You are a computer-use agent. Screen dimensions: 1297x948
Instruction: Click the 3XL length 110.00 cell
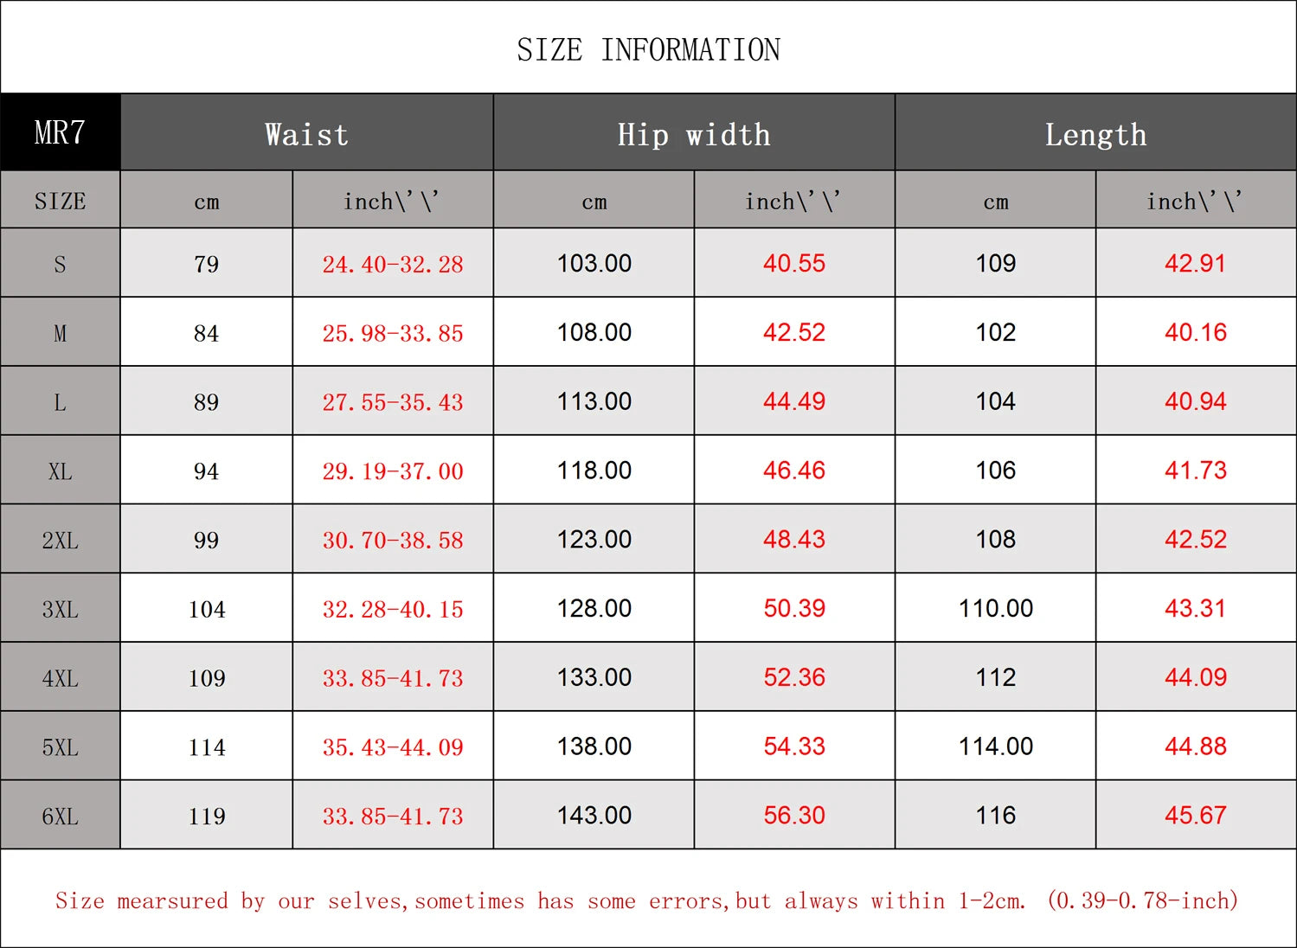995,608
